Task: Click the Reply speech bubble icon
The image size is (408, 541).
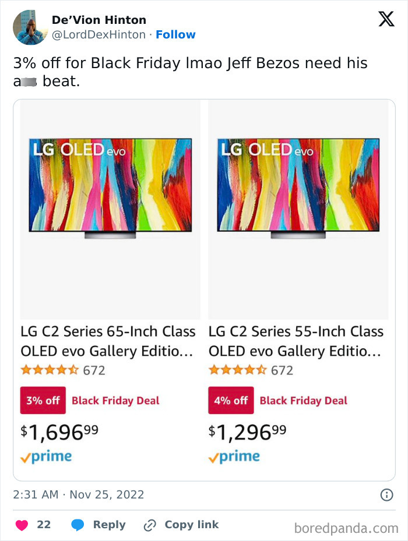Action: pyautogui.click(x=79, y=524)
